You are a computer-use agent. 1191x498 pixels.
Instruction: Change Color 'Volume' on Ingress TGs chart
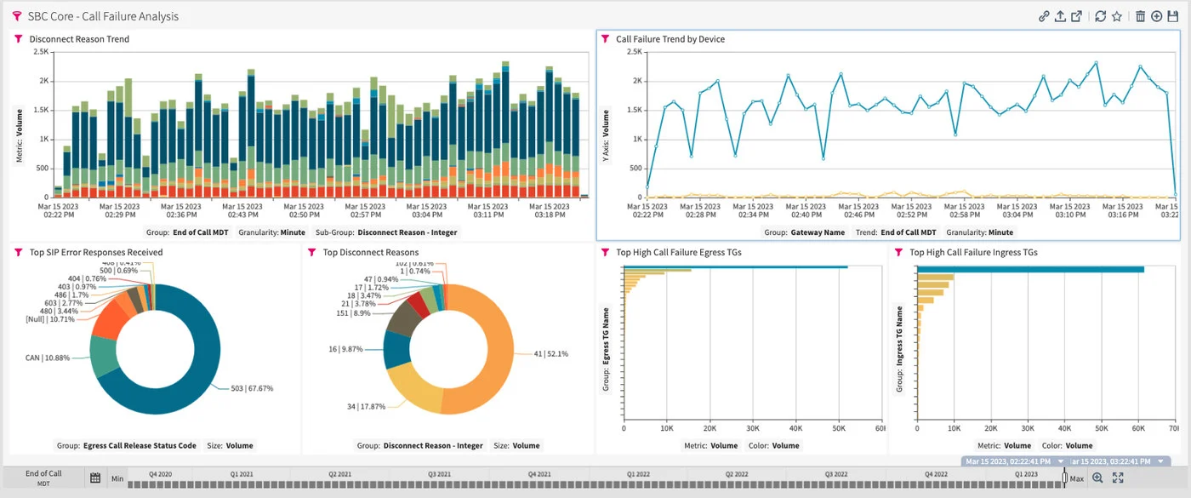(x=1079, y=445)
